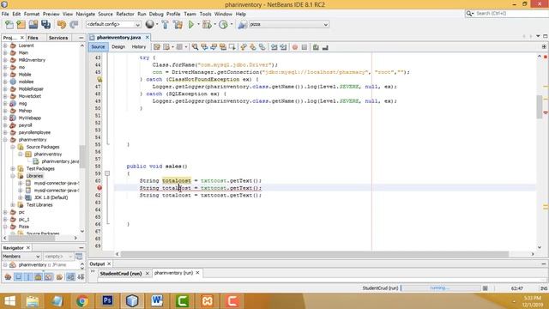Click the Stop Macro Recording icon

(x=305, y=47)
